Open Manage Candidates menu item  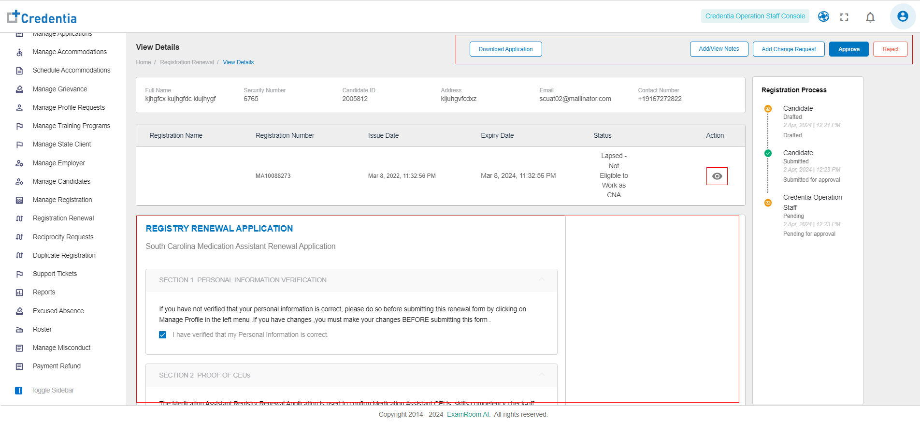point(61,182)
